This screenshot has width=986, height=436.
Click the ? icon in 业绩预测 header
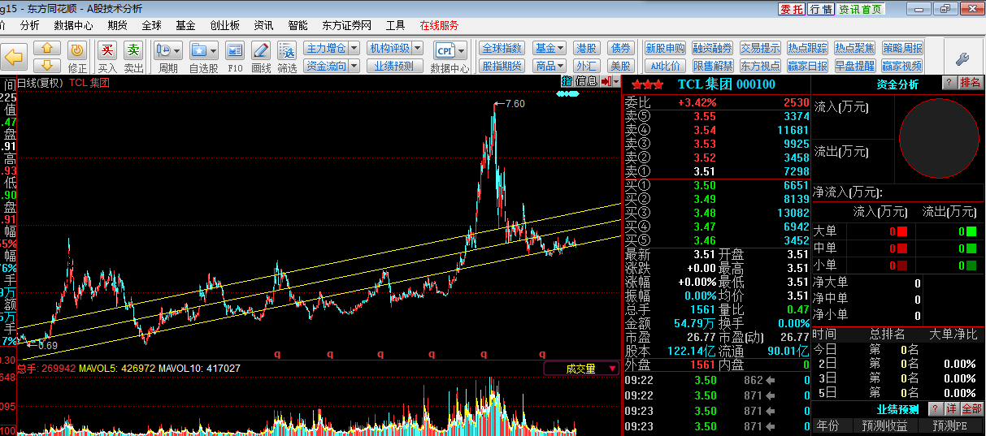click(x=936, y=408)
